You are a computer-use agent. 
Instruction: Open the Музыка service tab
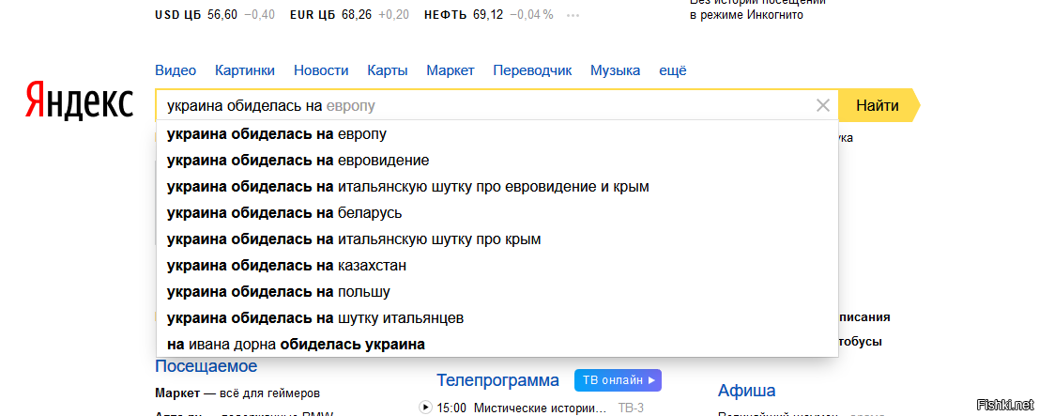pos(616,70)
